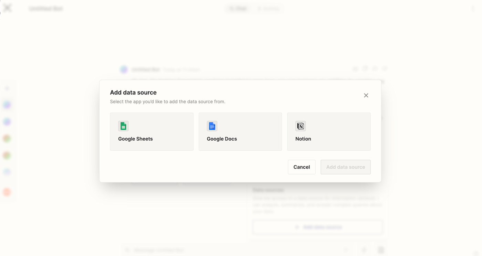Select the Google Docs card

coord(240,131)
